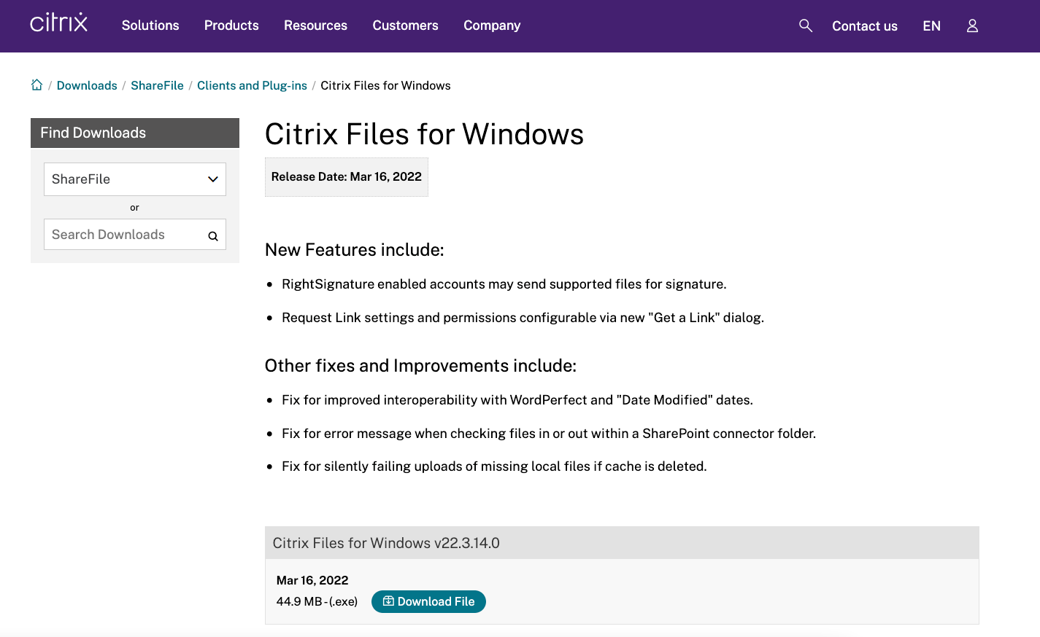Screen dimensions: 1040x637
Task: Go to home via breadcrumb house icon
Action: coord(37,85)
